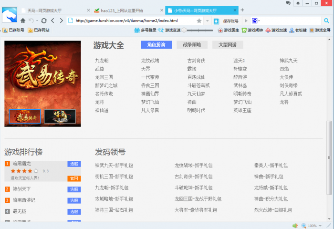Click the 保存账号 button label

(230, 21)
